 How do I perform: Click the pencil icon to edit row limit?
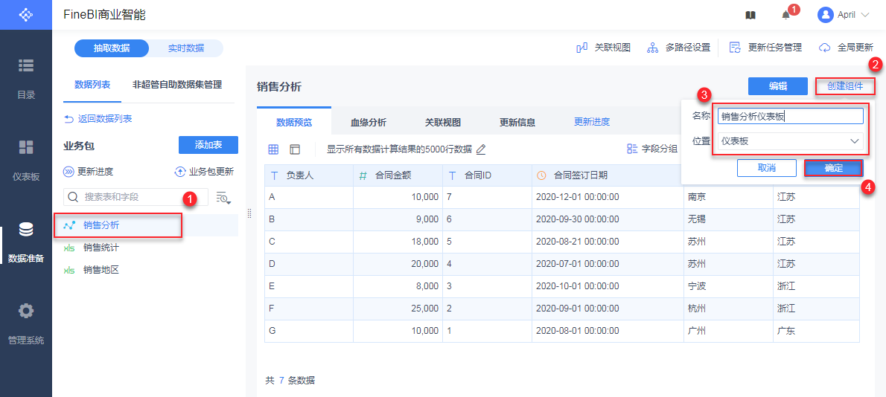click(481, 149)
